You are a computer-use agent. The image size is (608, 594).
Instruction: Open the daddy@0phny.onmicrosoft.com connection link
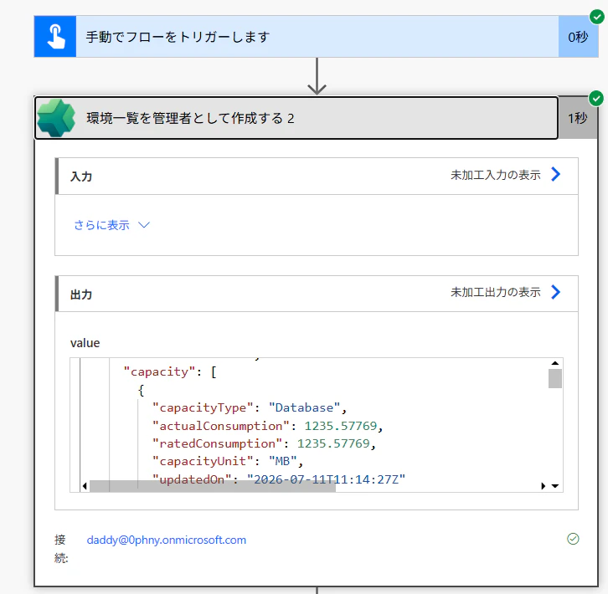(x=167, y=540)
